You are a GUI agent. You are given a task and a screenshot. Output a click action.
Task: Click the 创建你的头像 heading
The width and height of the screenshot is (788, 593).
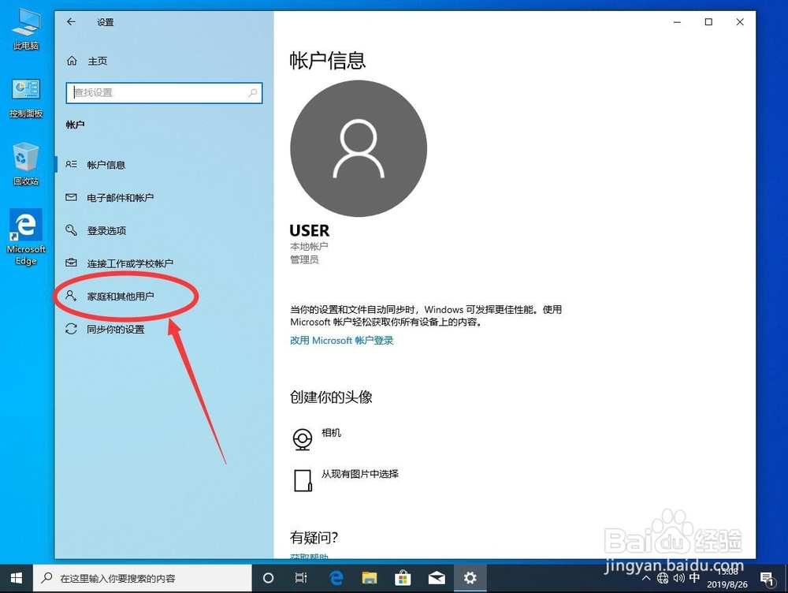pyautogui.click(x=331, y=397)
